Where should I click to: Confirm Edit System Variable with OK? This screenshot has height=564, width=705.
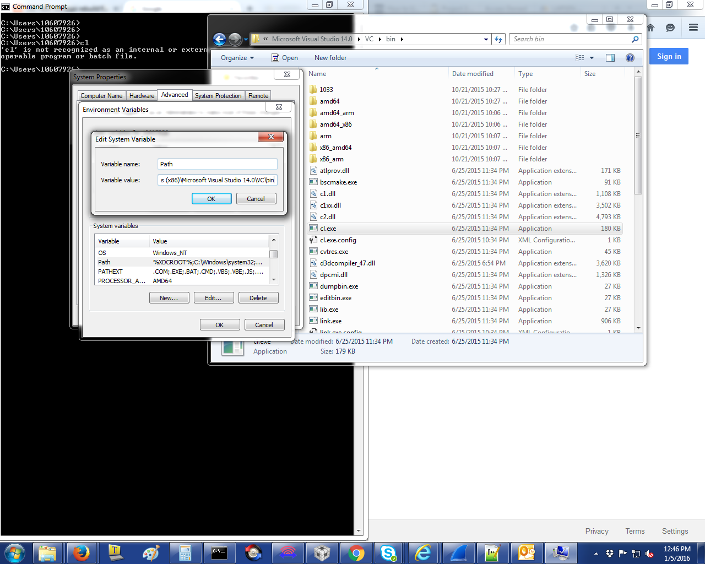211,199
